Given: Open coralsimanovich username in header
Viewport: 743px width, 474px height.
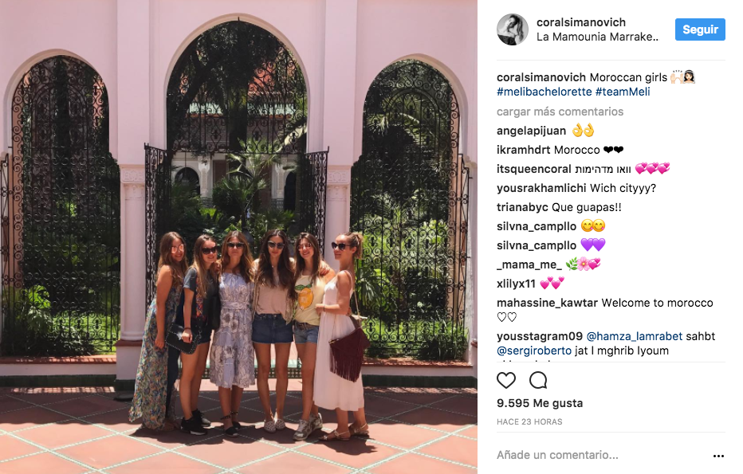Looking at the screenshot, I should [x=581, y=22].
